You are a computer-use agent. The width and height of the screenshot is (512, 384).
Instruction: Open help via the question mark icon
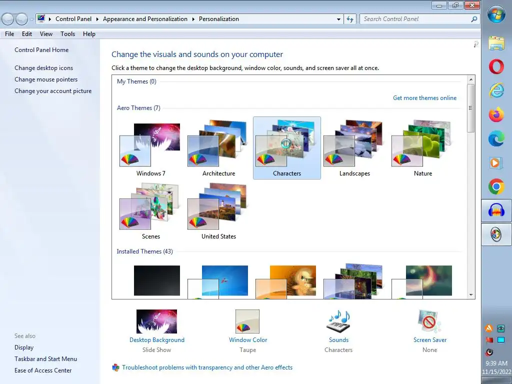click(476, 44)
